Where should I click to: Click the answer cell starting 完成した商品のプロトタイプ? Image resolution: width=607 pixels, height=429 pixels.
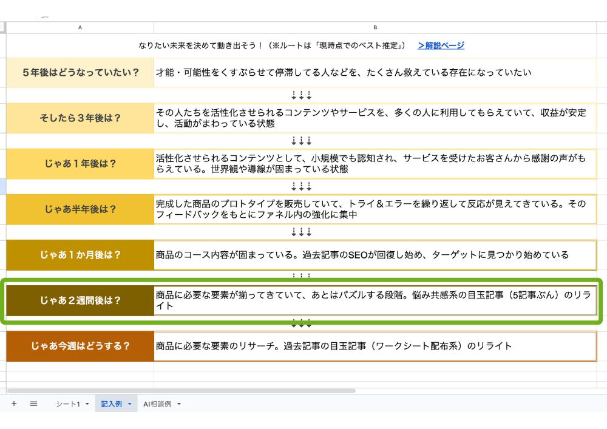point(375,209)
